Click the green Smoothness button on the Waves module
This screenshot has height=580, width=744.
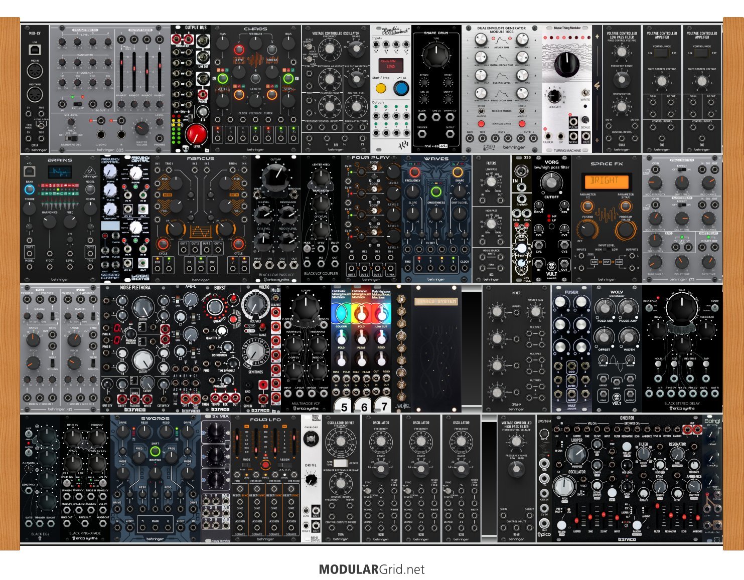(436, 192)
